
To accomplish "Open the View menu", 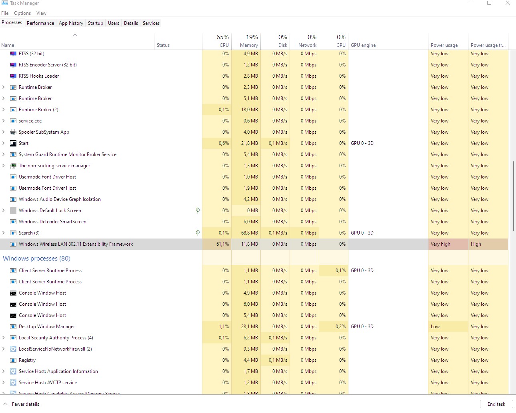I will coord(41,13).
